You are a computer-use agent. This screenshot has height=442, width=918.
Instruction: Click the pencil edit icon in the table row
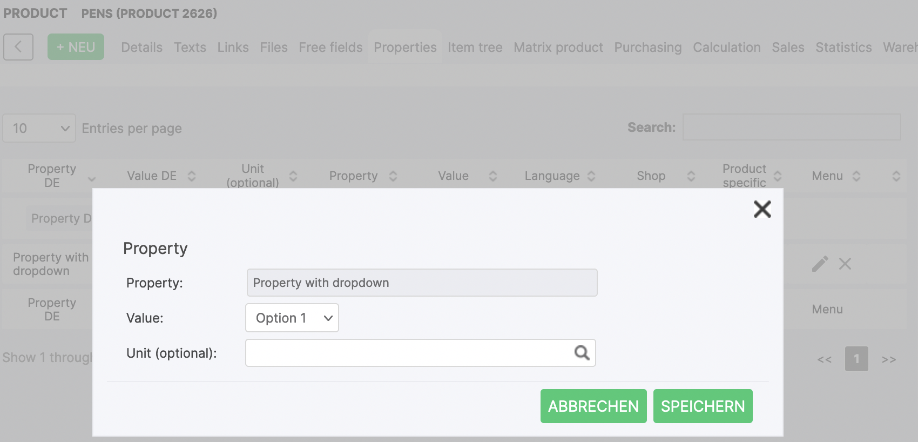coord(820,264)
